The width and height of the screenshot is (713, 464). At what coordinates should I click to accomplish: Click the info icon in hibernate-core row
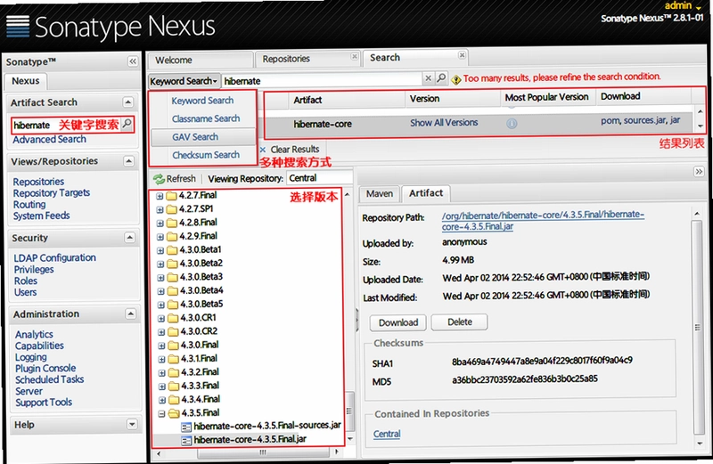pyautogui.click(x=512, y=123)
